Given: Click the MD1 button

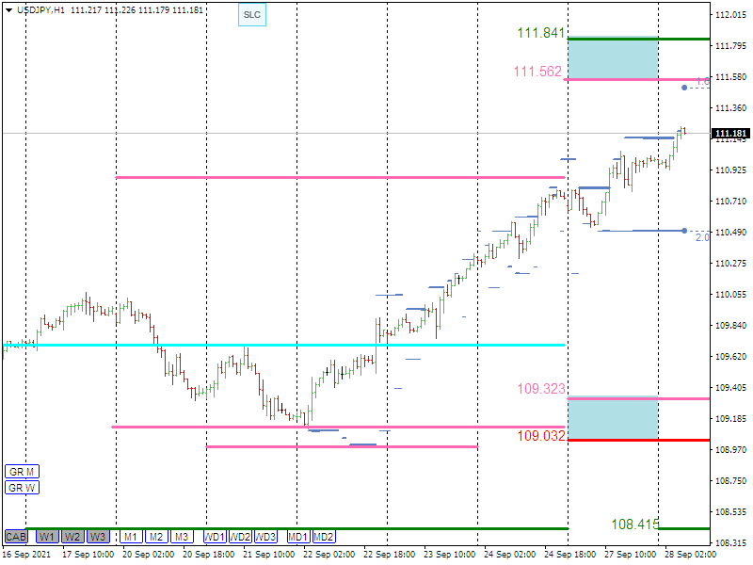Looking at the screenshot, I should (298, 537).
